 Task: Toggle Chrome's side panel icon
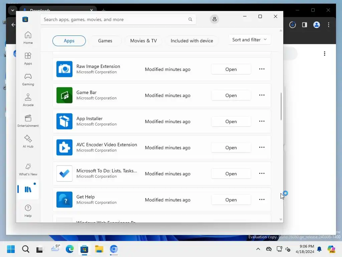click(305, 25)
